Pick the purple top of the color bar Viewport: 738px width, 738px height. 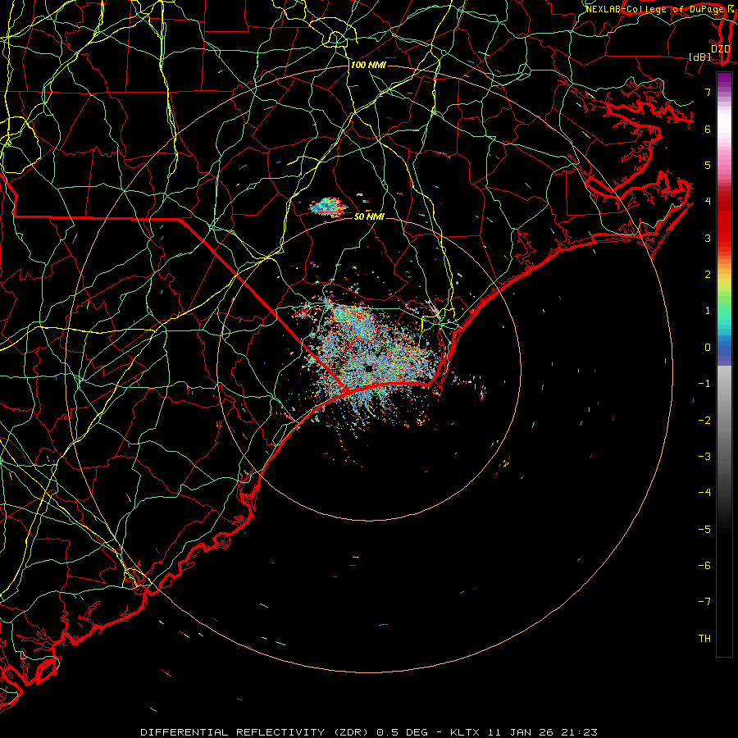724,80
